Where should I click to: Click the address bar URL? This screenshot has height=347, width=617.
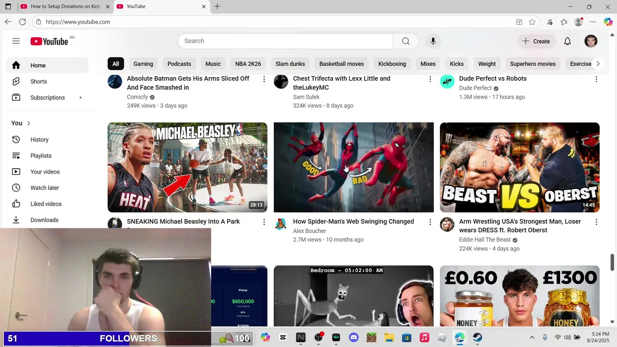tap(78, 22)
